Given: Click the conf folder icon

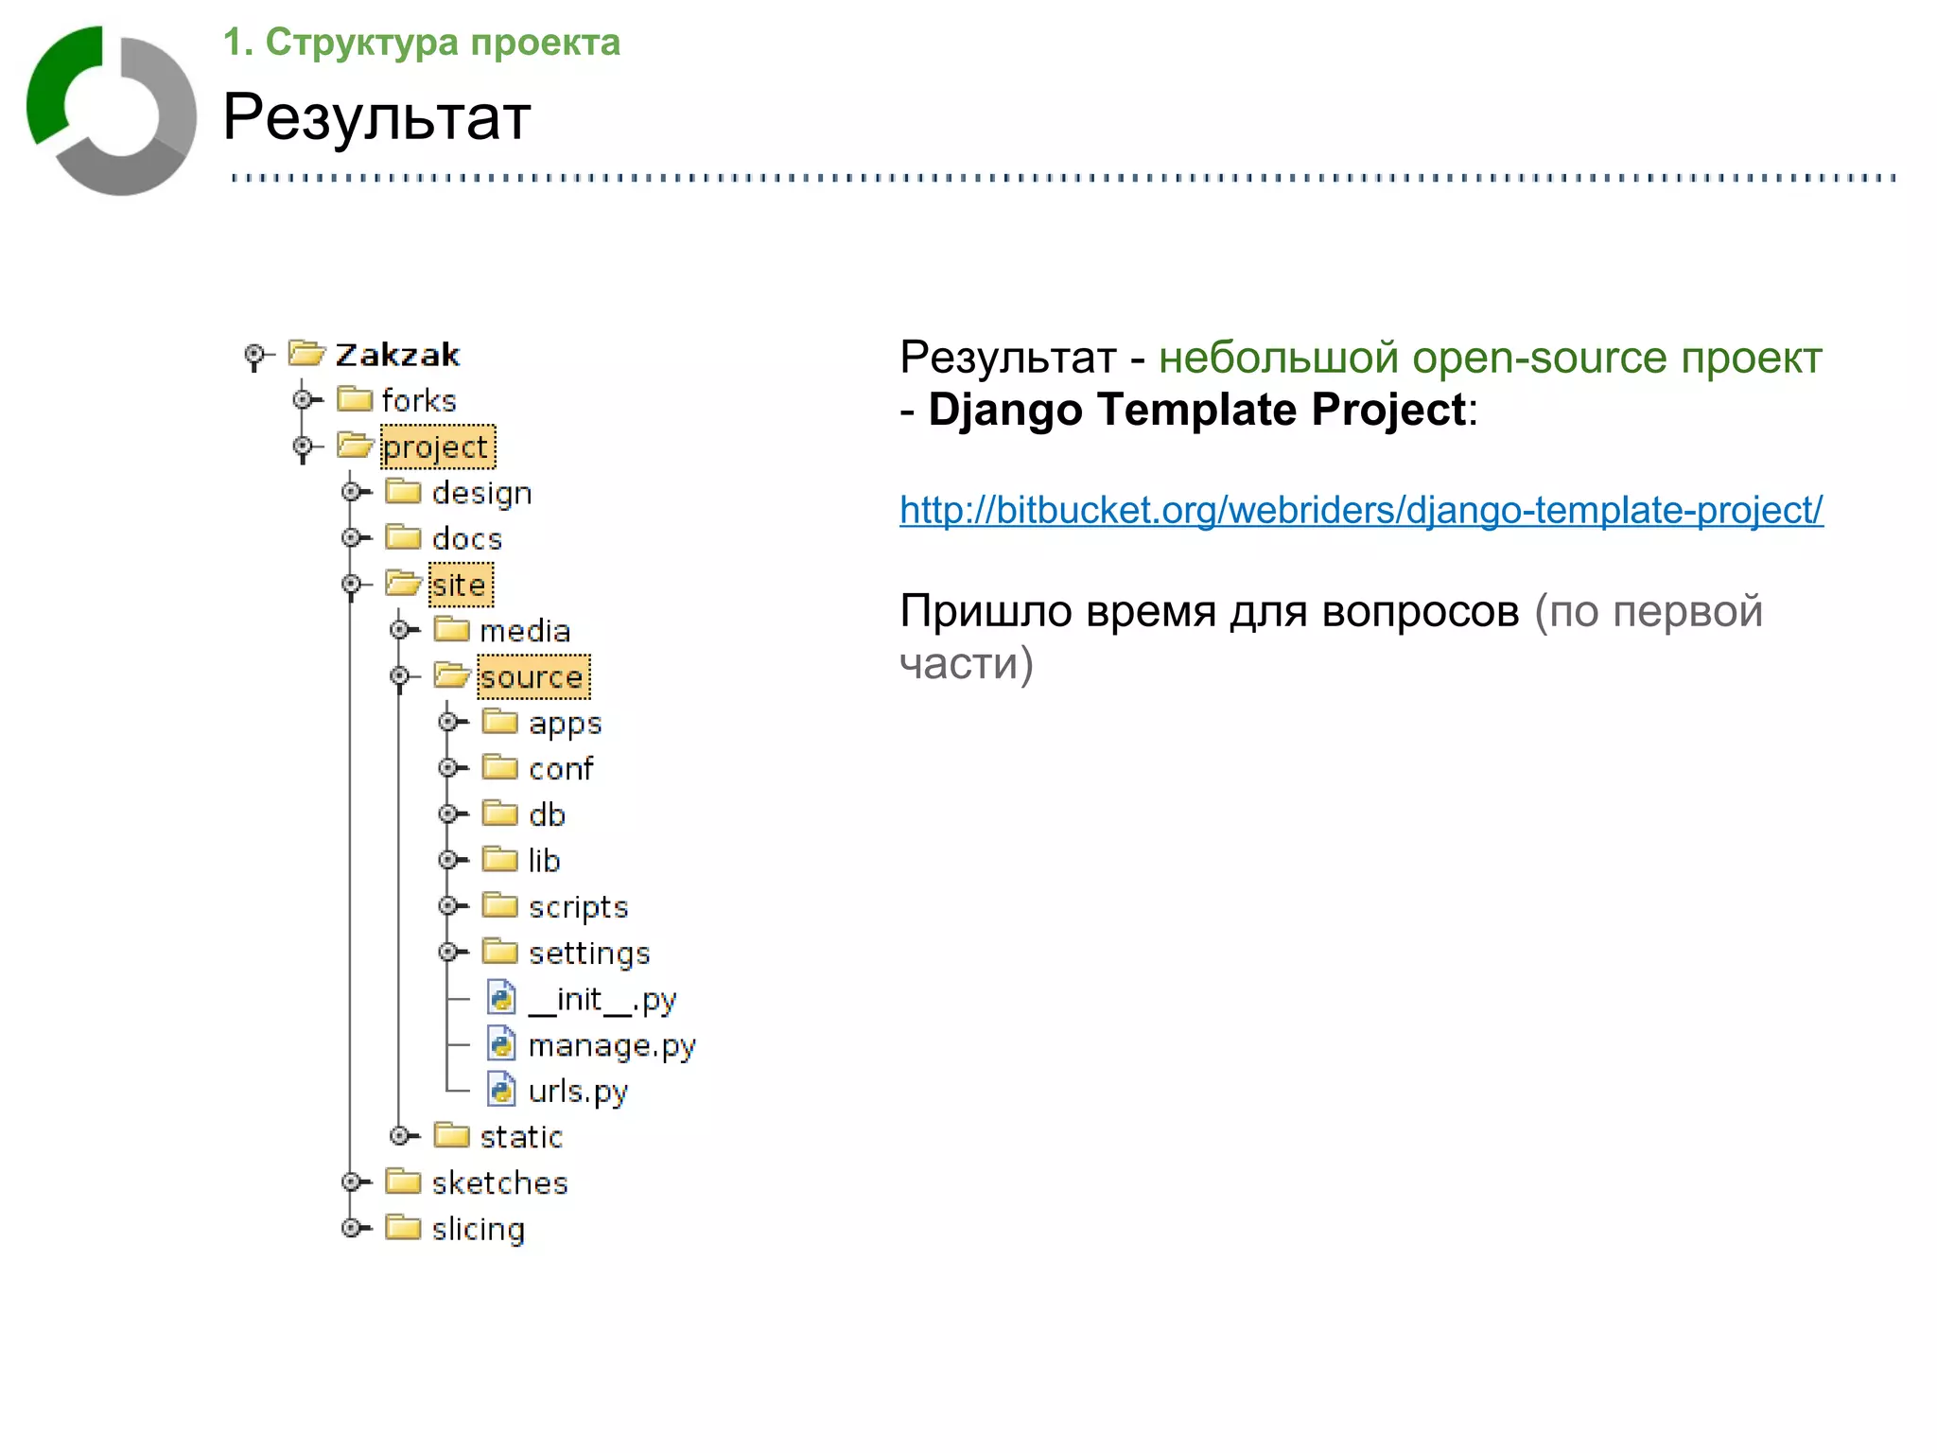Looking at the screenshot, I should click(x=499, y=767).
